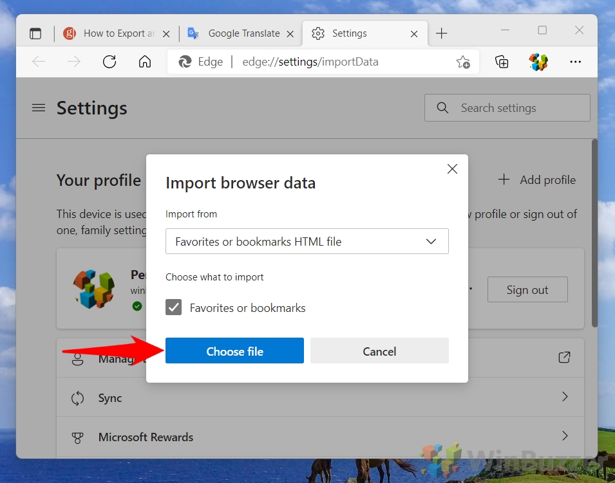Click the profile picture in the profile card
Screen dimensions: 615x483
(x=94, y=289)
